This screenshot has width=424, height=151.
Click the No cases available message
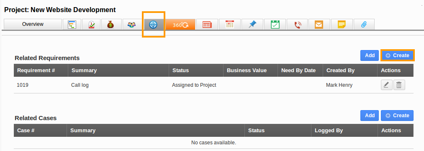(213, 142)
